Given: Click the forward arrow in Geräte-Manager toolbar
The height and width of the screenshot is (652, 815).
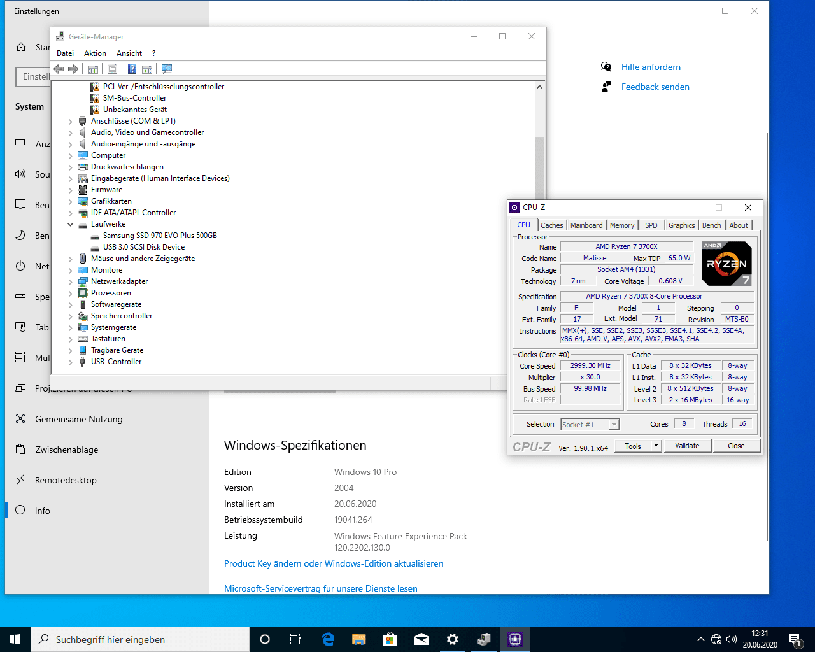Looking at the screenshot, I should coord(73,69).
